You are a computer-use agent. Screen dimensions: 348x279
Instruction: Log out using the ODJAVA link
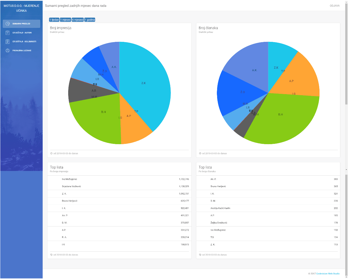335,6
